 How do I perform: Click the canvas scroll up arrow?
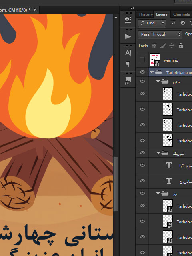(116, 17)
